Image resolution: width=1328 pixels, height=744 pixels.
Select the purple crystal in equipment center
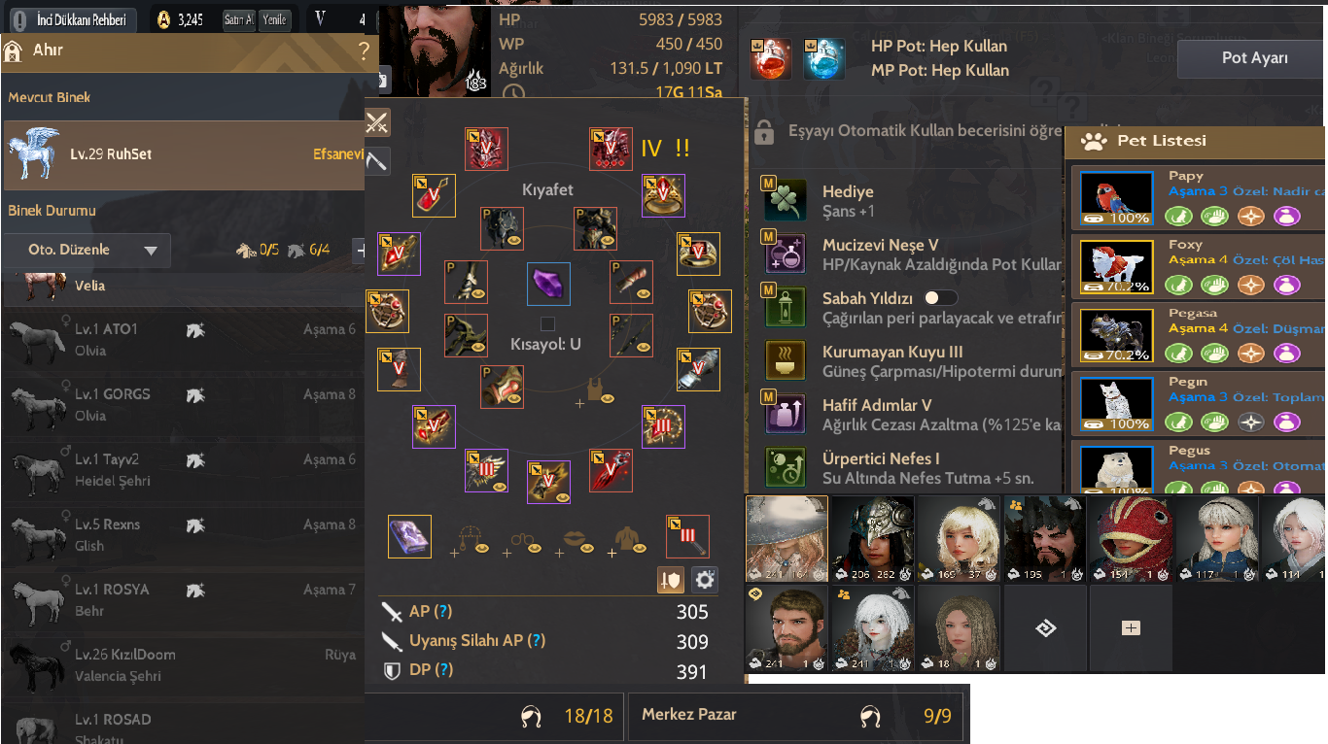click(548, 285)
